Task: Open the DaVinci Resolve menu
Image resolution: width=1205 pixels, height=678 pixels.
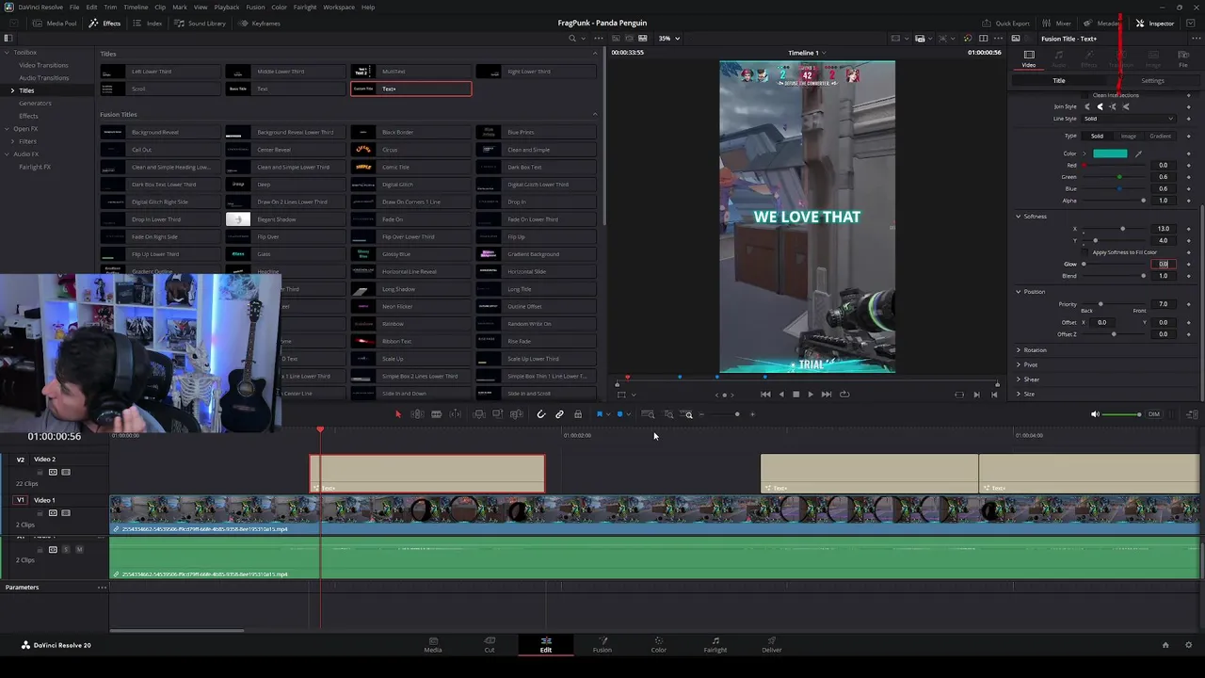Action: tap(40, 7)
